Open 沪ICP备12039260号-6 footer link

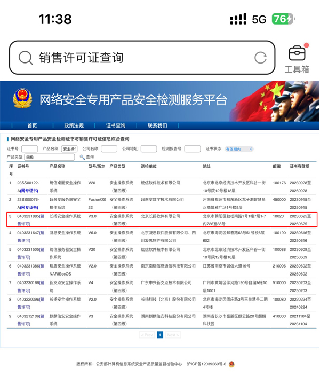206,364
